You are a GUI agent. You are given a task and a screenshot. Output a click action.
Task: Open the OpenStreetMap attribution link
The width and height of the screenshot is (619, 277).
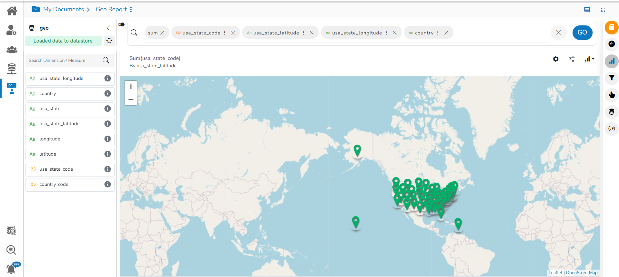[582, 272]
